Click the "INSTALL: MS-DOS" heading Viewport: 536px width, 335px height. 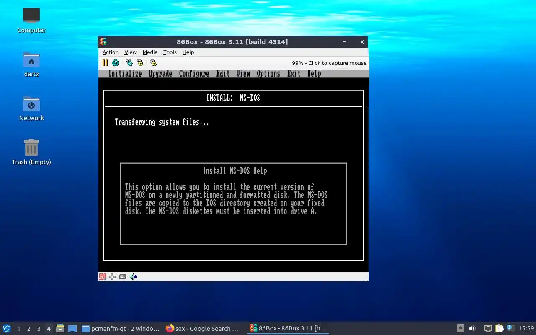233,98
